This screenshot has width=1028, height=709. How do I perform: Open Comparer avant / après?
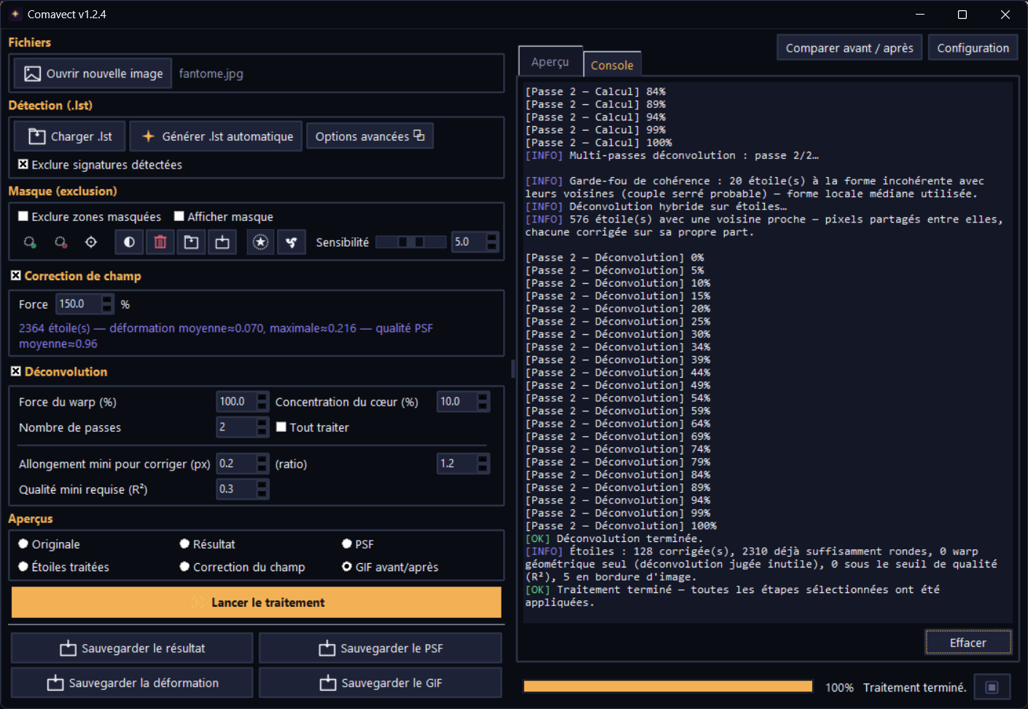849,48
